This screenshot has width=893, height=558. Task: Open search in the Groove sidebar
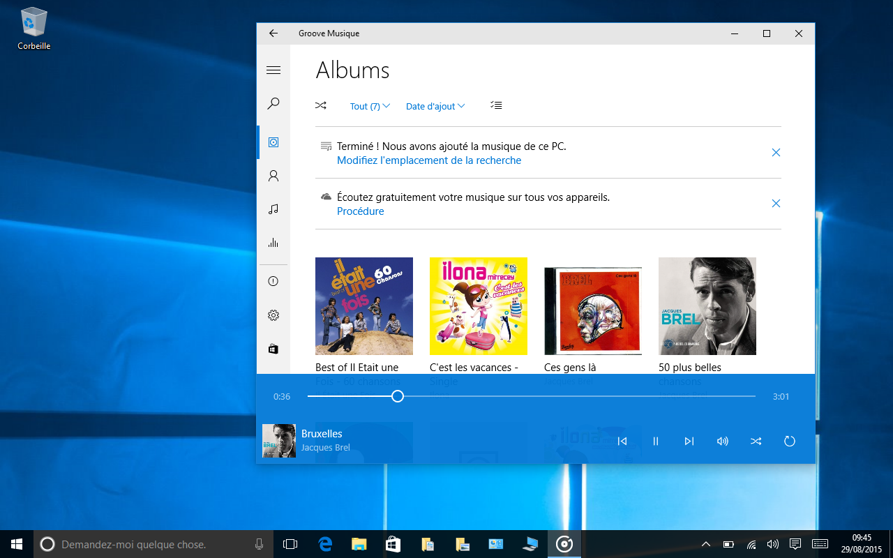(x=273, y=104)
